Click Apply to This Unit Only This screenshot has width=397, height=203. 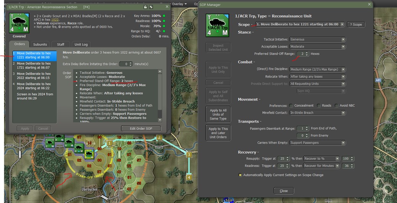click(218, 70)
